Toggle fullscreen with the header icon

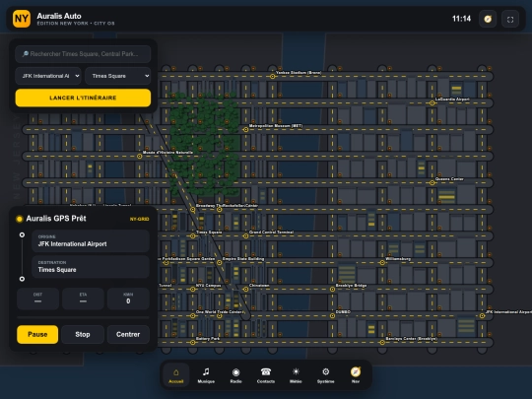pyautogui.click(x=510, y=19)
